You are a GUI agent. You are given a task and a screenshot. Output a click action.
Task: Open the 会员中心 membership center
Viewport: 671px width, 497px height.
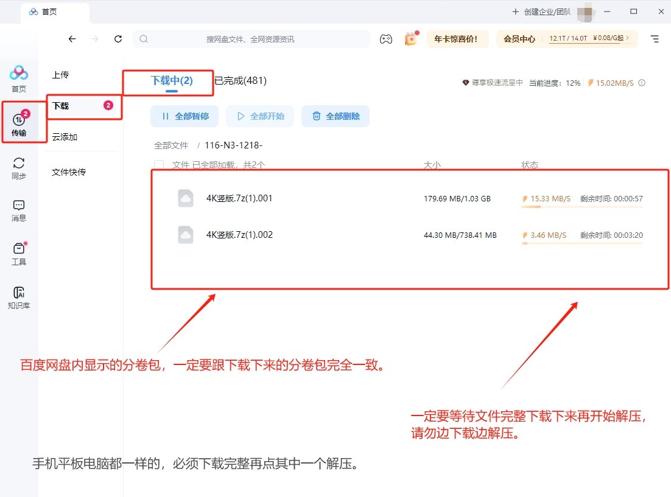pos(519,38)
